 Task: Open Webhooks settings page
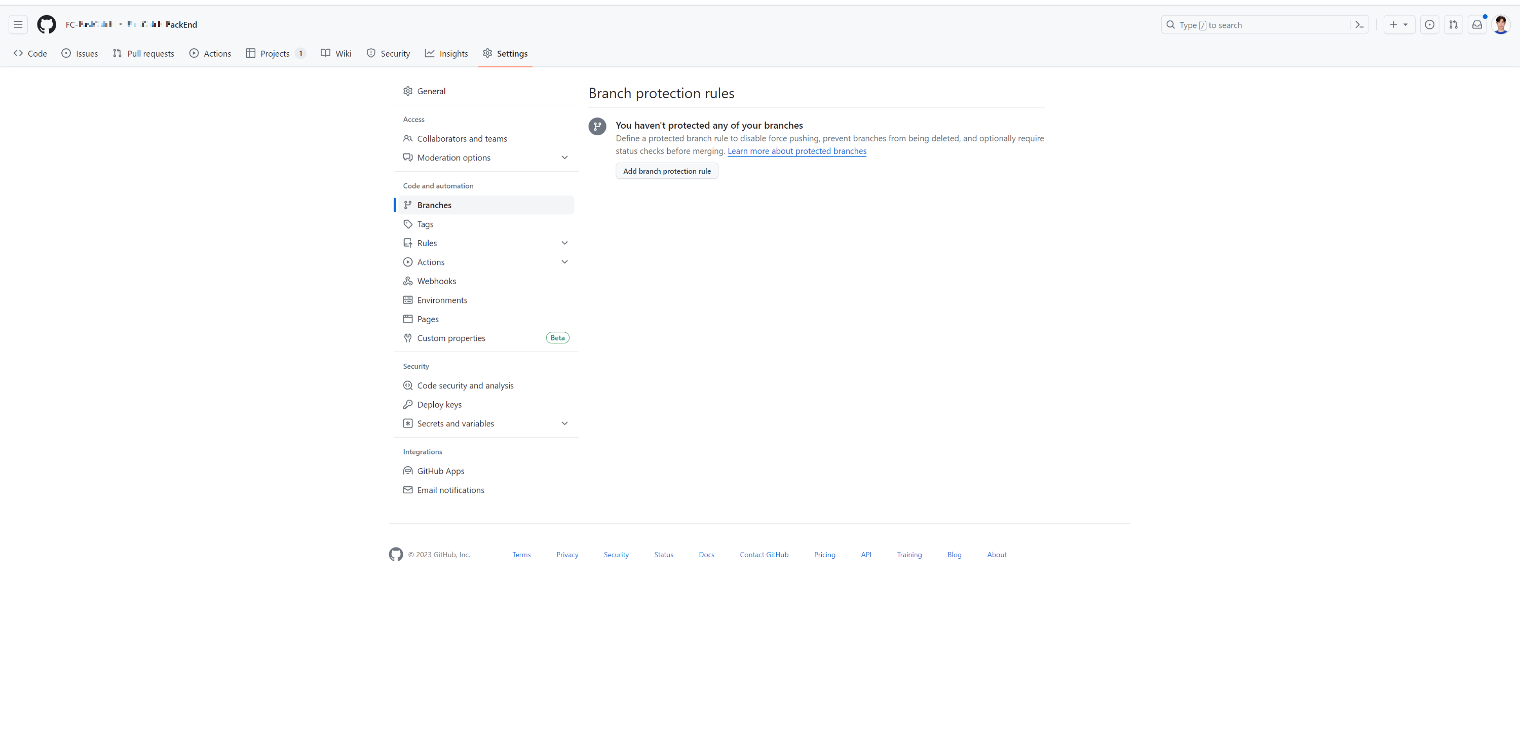[x=436, y=281]
